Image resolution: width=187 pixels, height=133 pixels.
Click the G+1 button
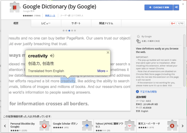point(173,24)
